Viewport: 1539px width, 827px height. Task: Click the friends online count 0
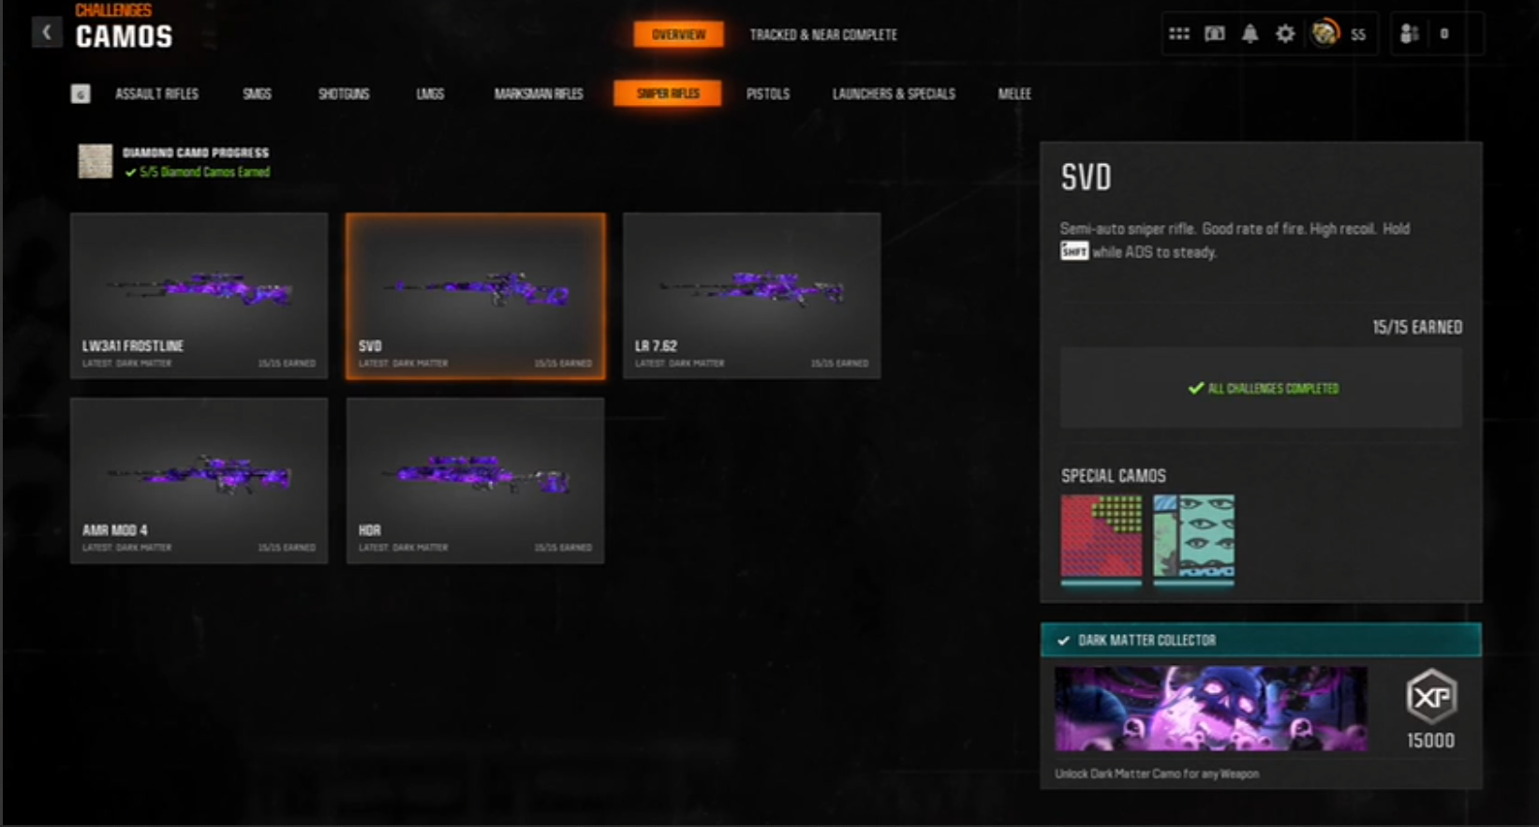tap(1444, 34)
